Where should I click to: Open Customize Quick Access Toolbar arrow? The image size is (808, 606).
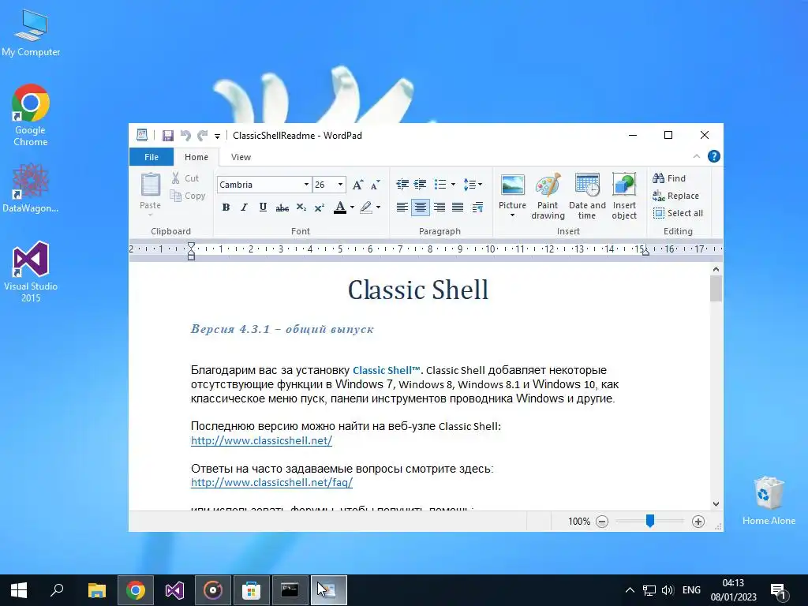[218, 136]
